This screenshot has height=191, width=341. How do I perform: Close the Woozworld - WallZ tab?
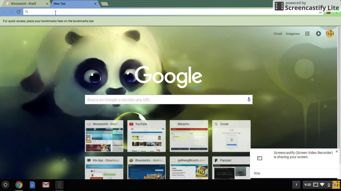[x=47, y=4]
